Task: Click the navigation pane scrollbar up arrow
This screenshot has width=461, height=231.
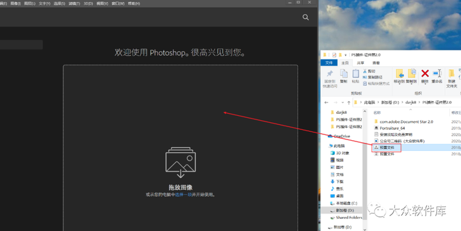Action: click(365, 111)
